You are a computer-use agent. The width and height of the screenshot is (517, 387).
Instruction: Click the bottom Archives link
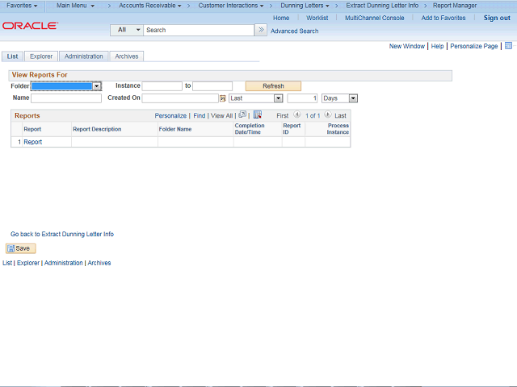(x=99, y=263)
